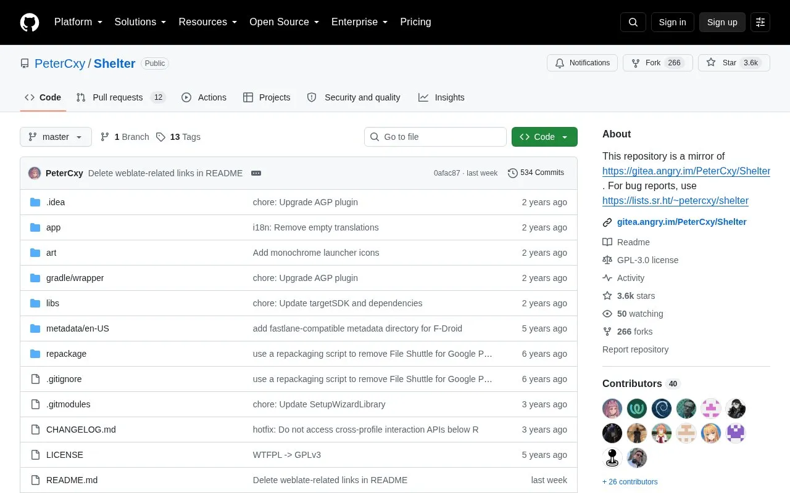The image size is (790, 493).
Task: Click the pink-haired first contributor avatar
Action: (612, 408)
